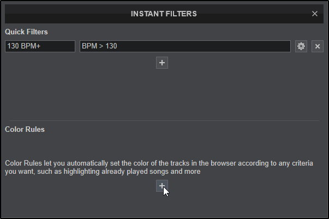Click empty area below the quick filter plus
329x219 pixels.
pyautogui.click(x=162, y=93)
